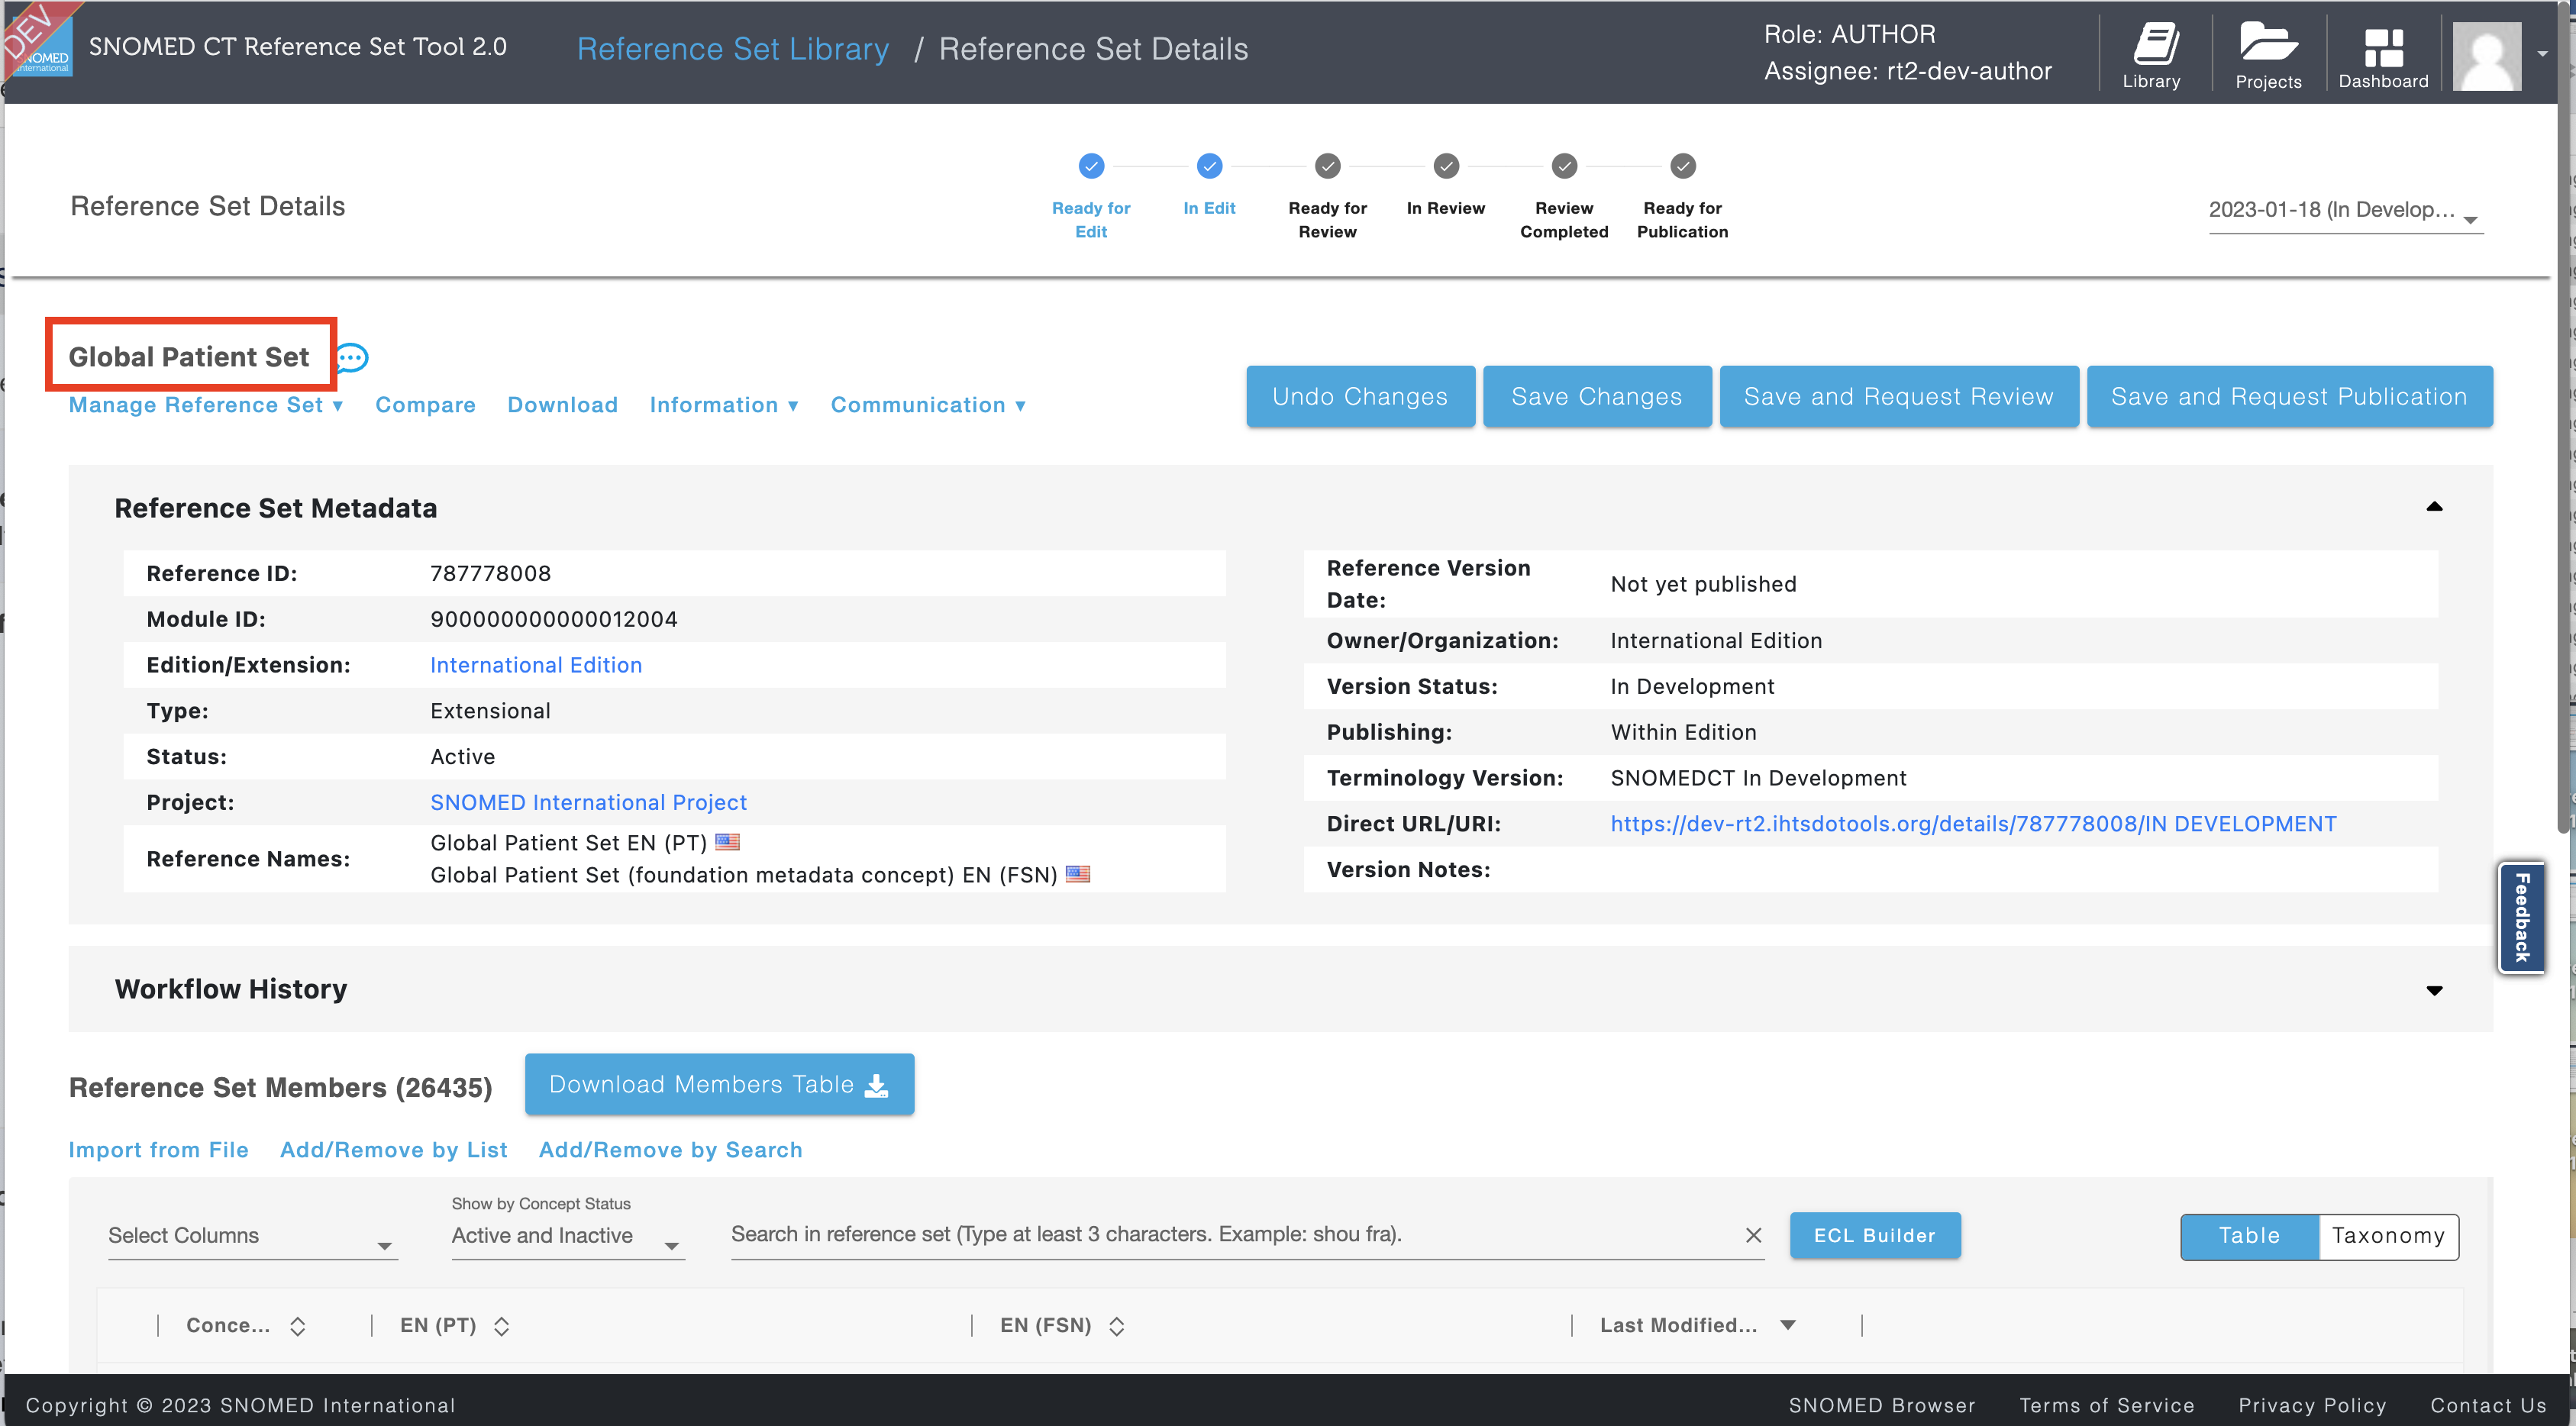Expand the Workflow History section
2576x1426 pixels.
coord(2434,990)
